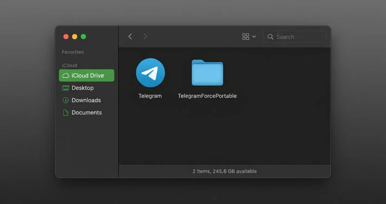The image size is (386, 204).
Task: Click the magnifying glass search icon
Action: (271, 37)
